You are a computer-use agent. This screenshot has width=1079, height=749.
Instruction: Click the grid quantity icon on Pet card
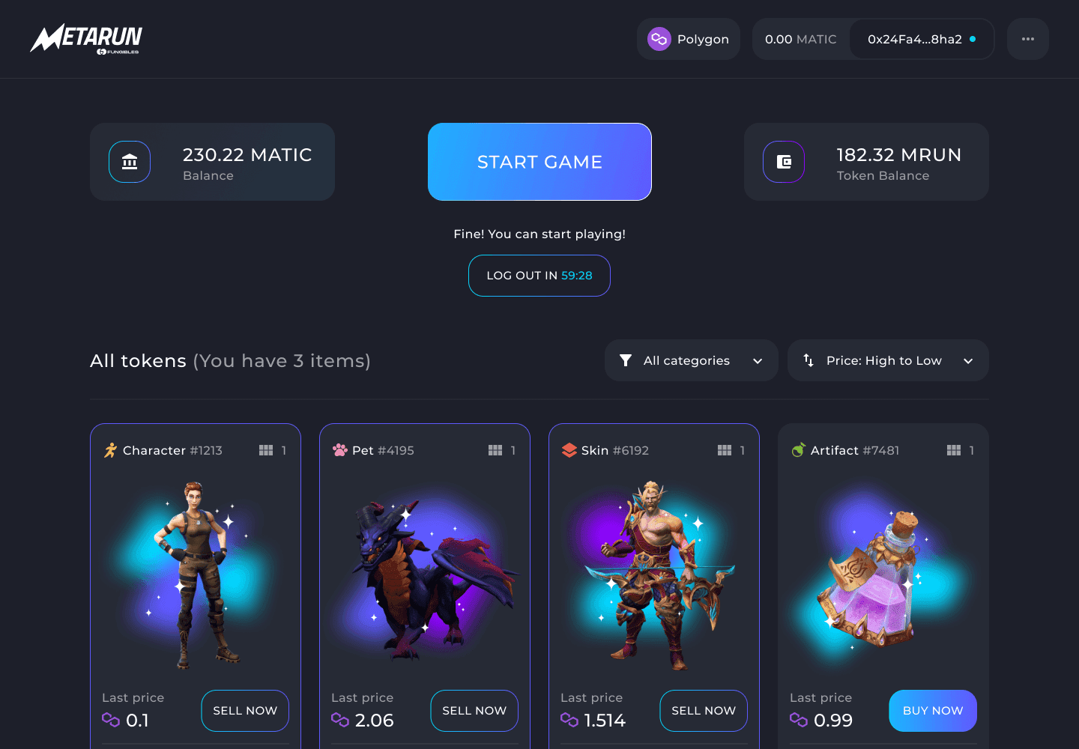pyautogui.click(x=495, y=450)
